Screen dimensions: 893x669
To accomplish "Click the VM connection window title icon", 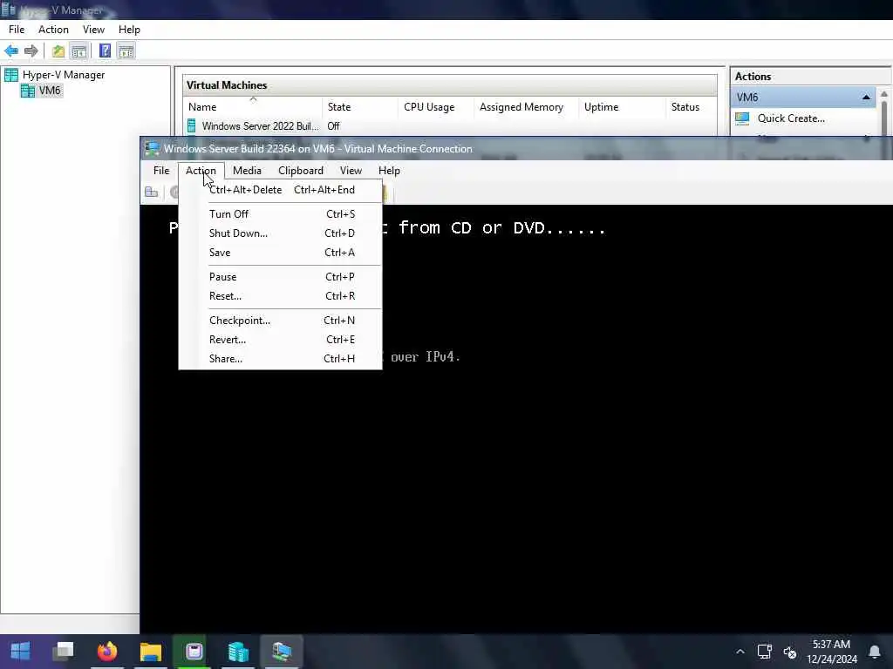I will click(152, 148).
